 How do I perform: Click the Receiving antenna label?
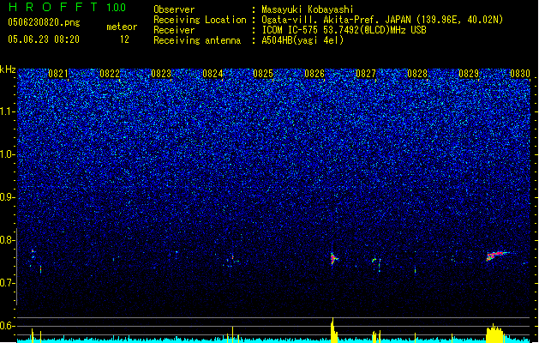point(197,40)
